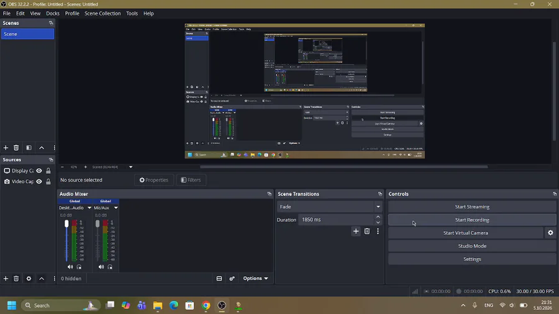Pop out the Scenes dock
Image resolution: width=559 pixels, height=314 pixels.
(51, 23)
